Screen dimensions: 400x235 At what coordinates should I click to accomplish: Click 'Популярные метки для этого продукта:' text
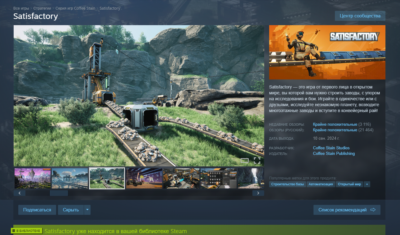303,178
